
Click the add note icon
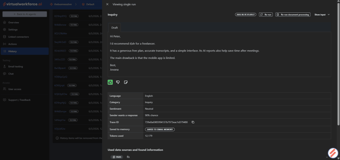[126, 82]
